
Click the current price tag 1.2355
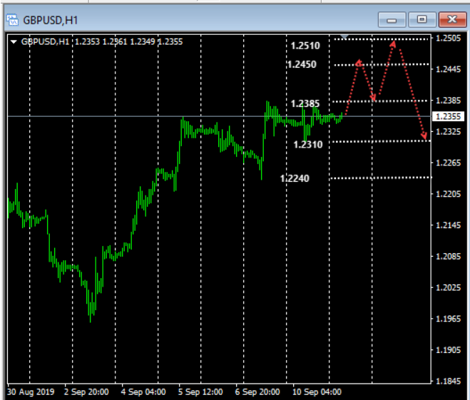[x=448, y=116]
